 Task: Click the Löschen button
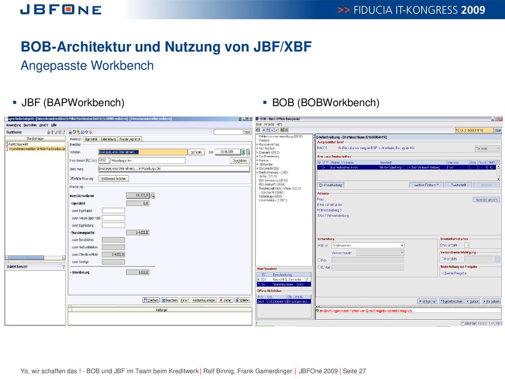(225, 300)
